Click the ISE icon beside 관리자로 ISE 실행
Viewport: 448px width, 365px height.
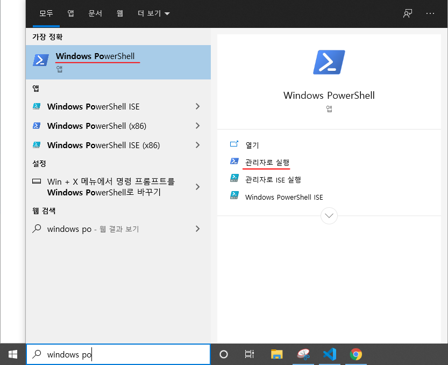(x=234, y=178)
